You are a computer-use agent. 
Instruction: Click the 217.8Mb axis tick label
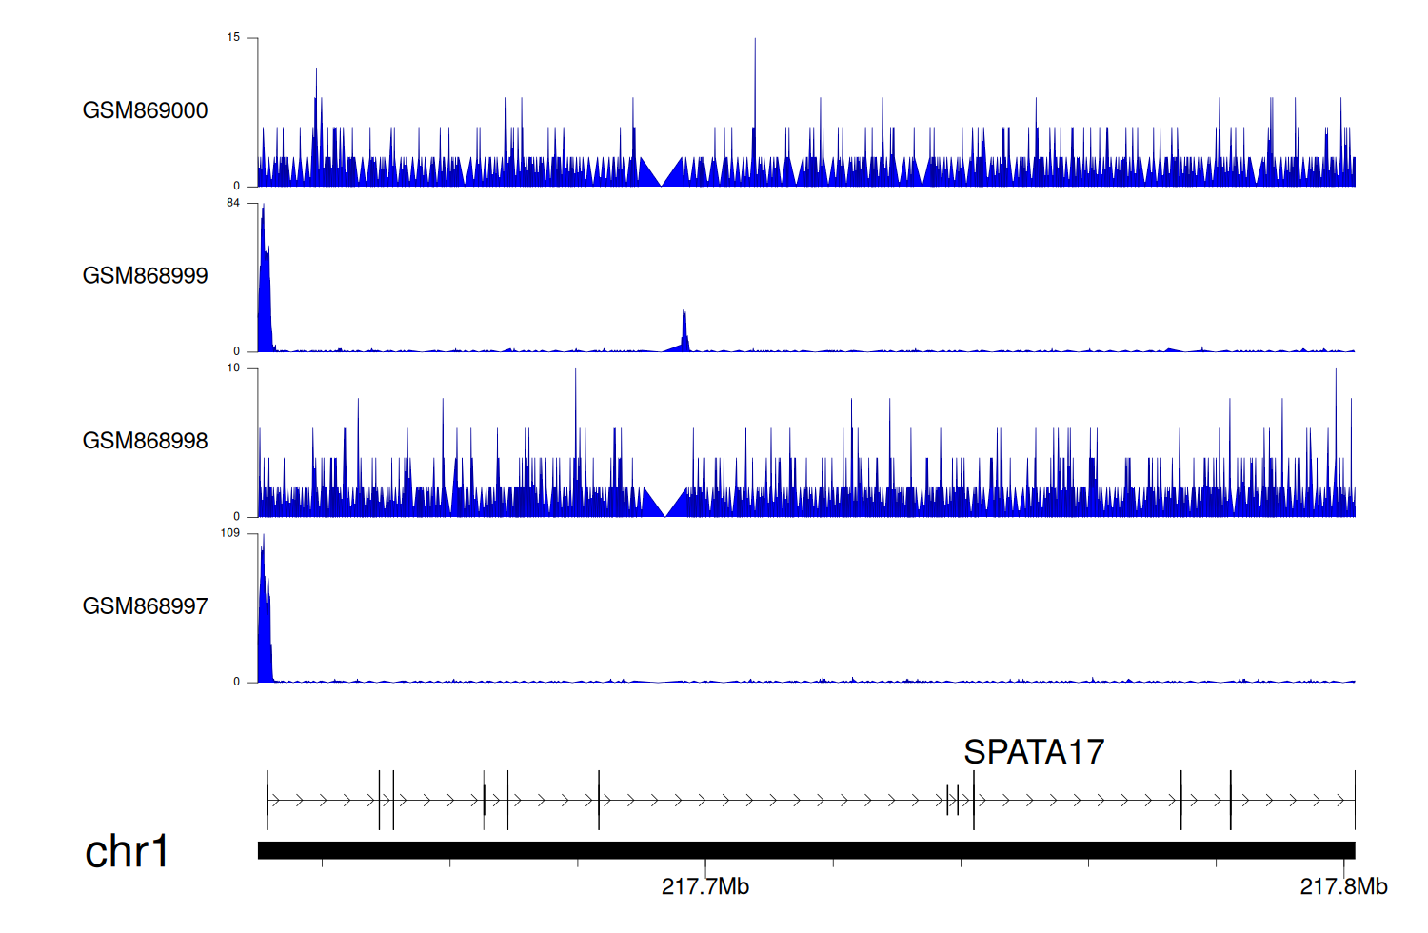1343,887
